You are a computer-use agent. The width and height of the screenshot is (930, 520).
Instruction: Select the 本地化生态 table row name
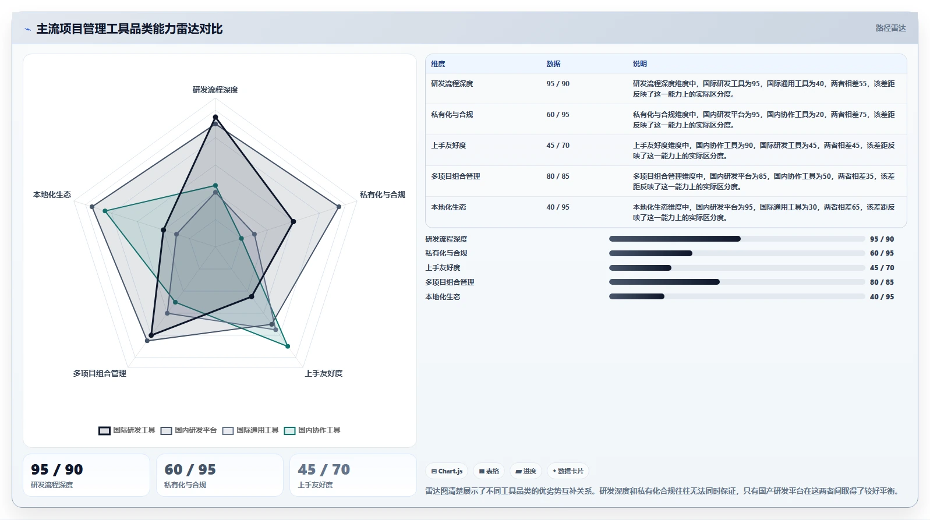click(x=448, y=207)
